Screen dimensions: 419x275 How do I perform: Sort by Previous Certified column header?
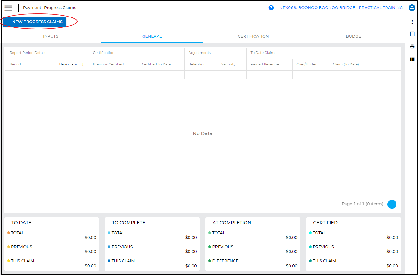pyautogui.click(x=114, y=65)
